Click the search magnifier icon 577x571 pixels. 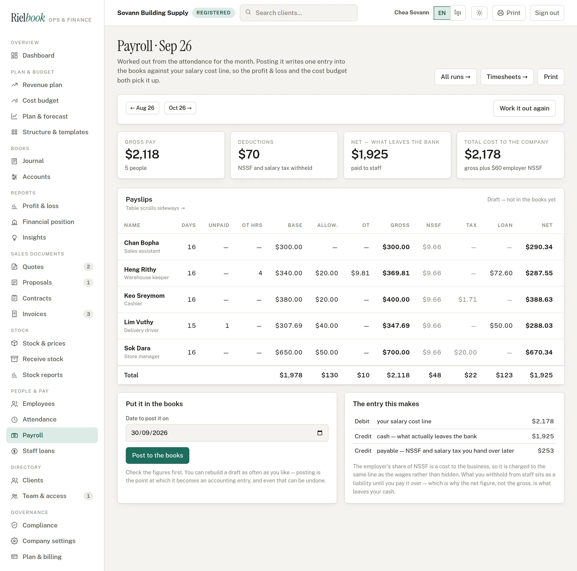click(x=248, y=12)
